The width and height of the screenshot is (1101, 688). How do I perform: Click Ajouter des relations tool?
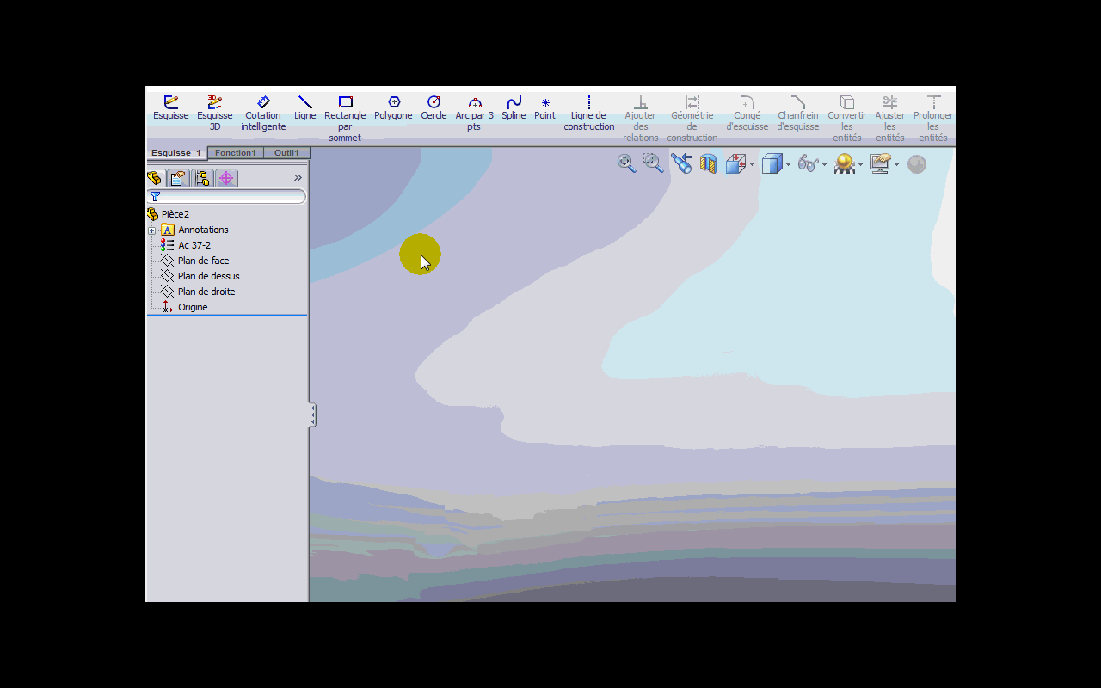tap(641, 119)
